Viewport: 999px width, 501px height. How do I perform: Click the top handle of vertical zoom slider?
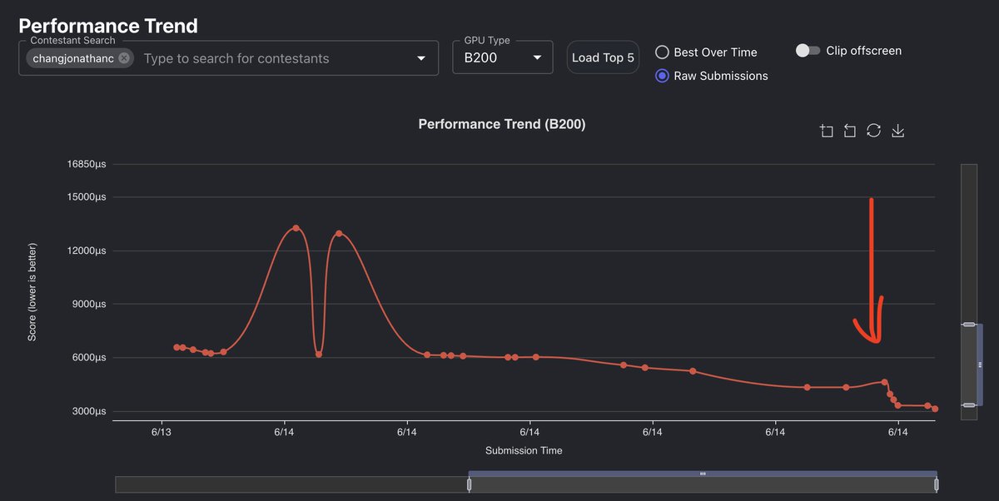tap(969, 325)
